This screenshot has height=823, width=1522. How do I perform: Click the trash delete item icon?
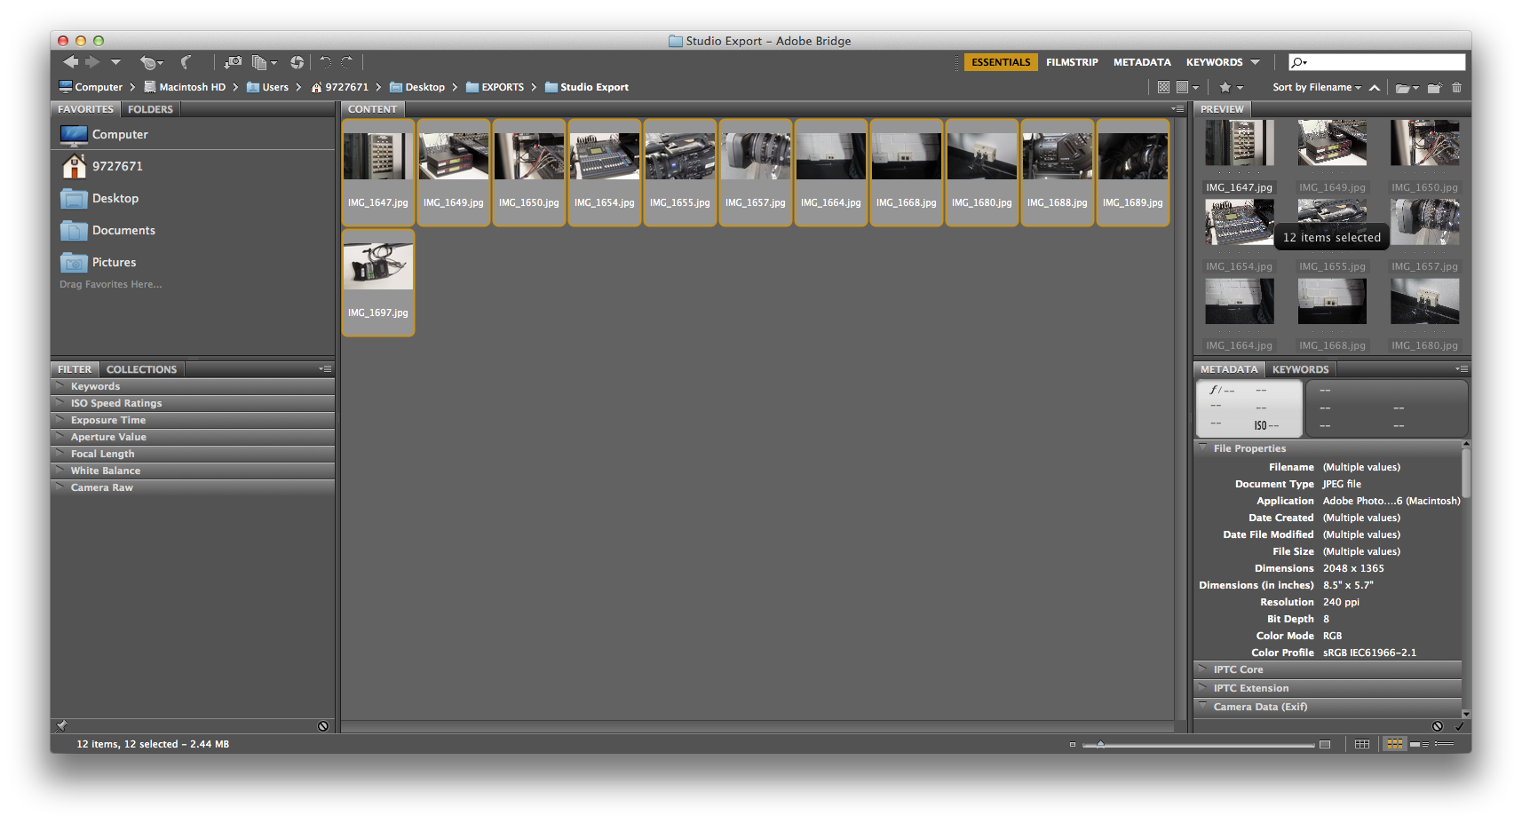1456,87
